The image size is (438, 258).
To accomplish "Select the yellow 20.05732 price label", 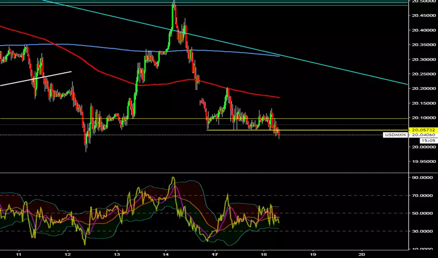I will [x=423, y=130].
